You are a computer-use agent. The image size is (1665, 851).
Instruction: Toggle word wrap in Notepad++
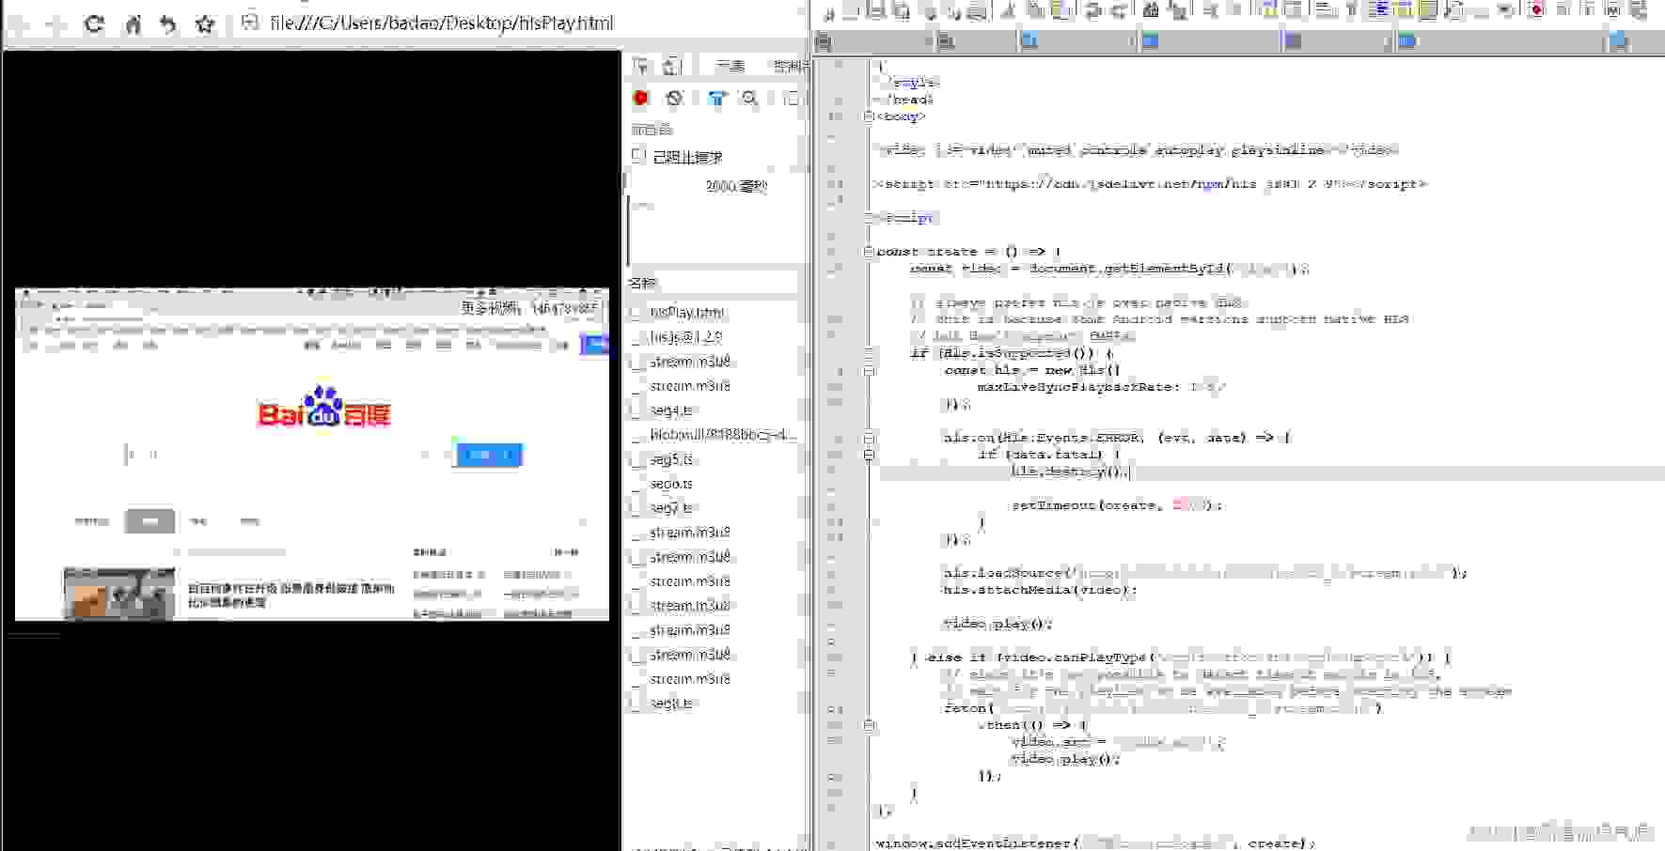pyautogui.click(x=1327, y=11)
